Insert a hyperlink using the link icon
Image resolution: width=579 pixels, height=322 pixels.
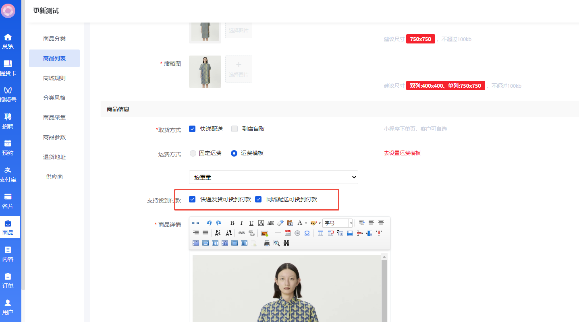(x=242, y=233)
